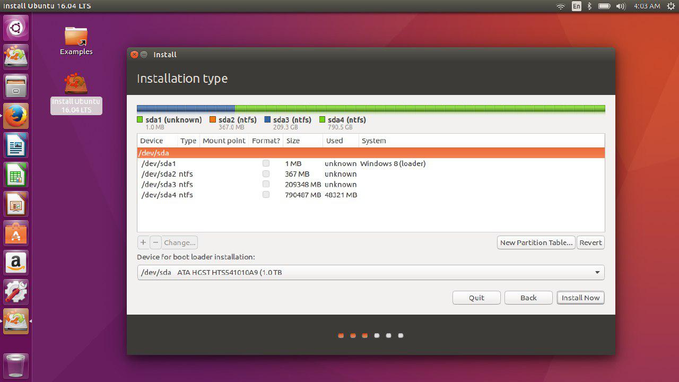Expand boot loader device dropdown
Screen dimensions: 679x382
click(x=370, y=272)
